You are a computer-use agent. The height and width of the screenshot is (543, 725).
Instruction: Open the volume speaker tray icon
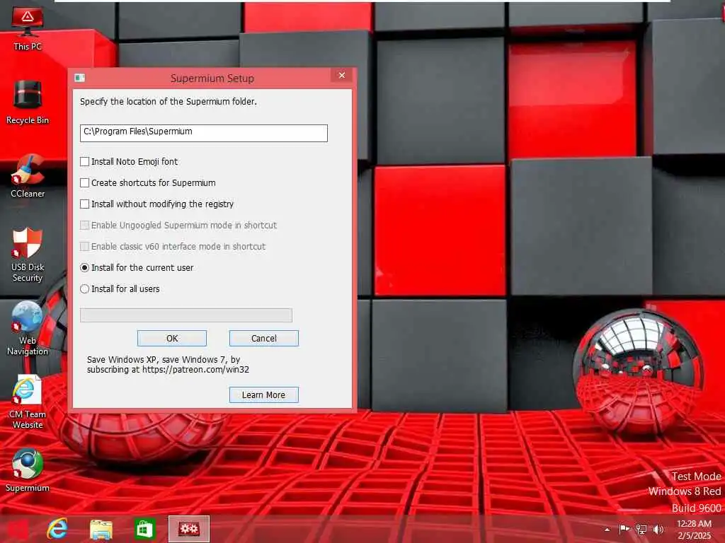pyautogui.click(x=658, y=530)
